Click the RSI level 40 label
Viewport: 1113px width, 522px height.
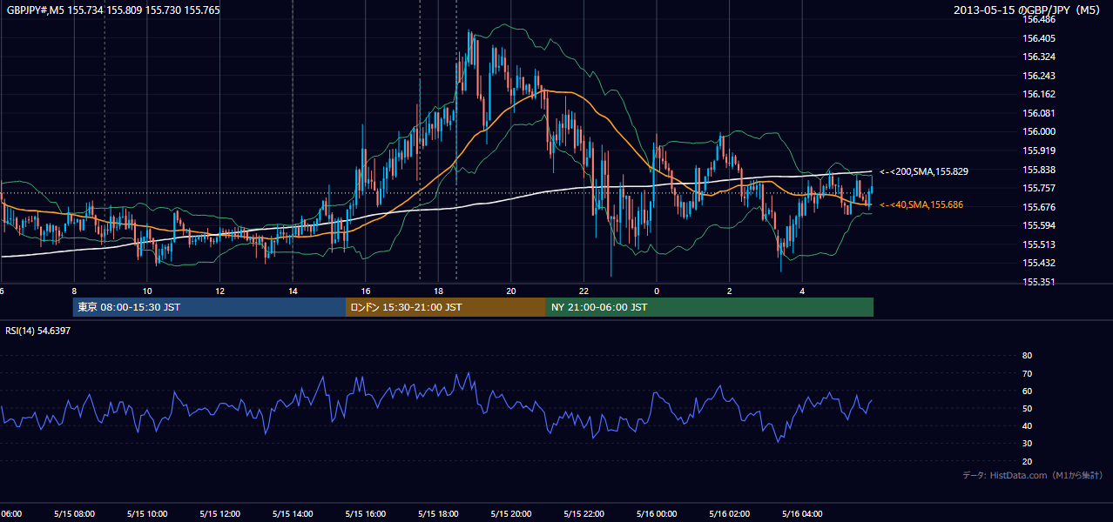(1027, 426)
